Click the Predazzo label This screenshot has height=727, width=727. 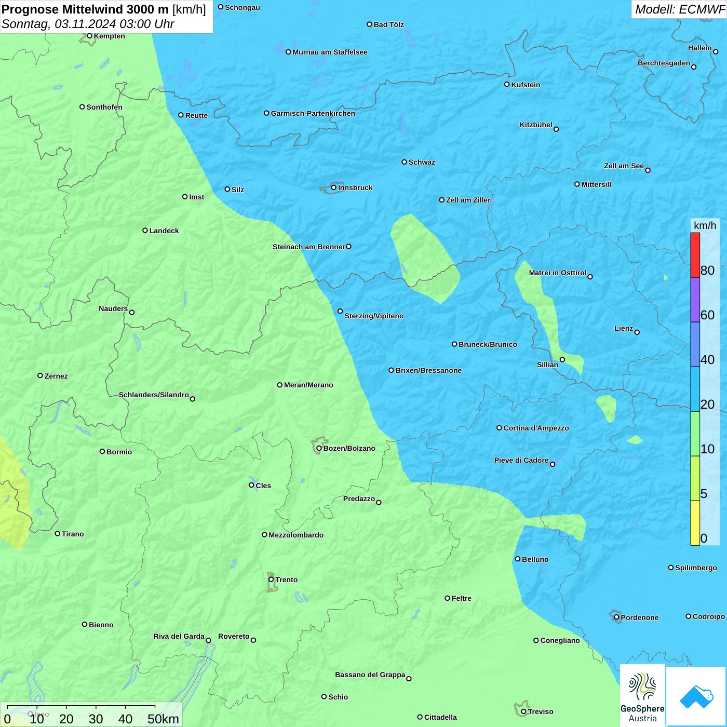pyautogui.click(x=359, y=499)
